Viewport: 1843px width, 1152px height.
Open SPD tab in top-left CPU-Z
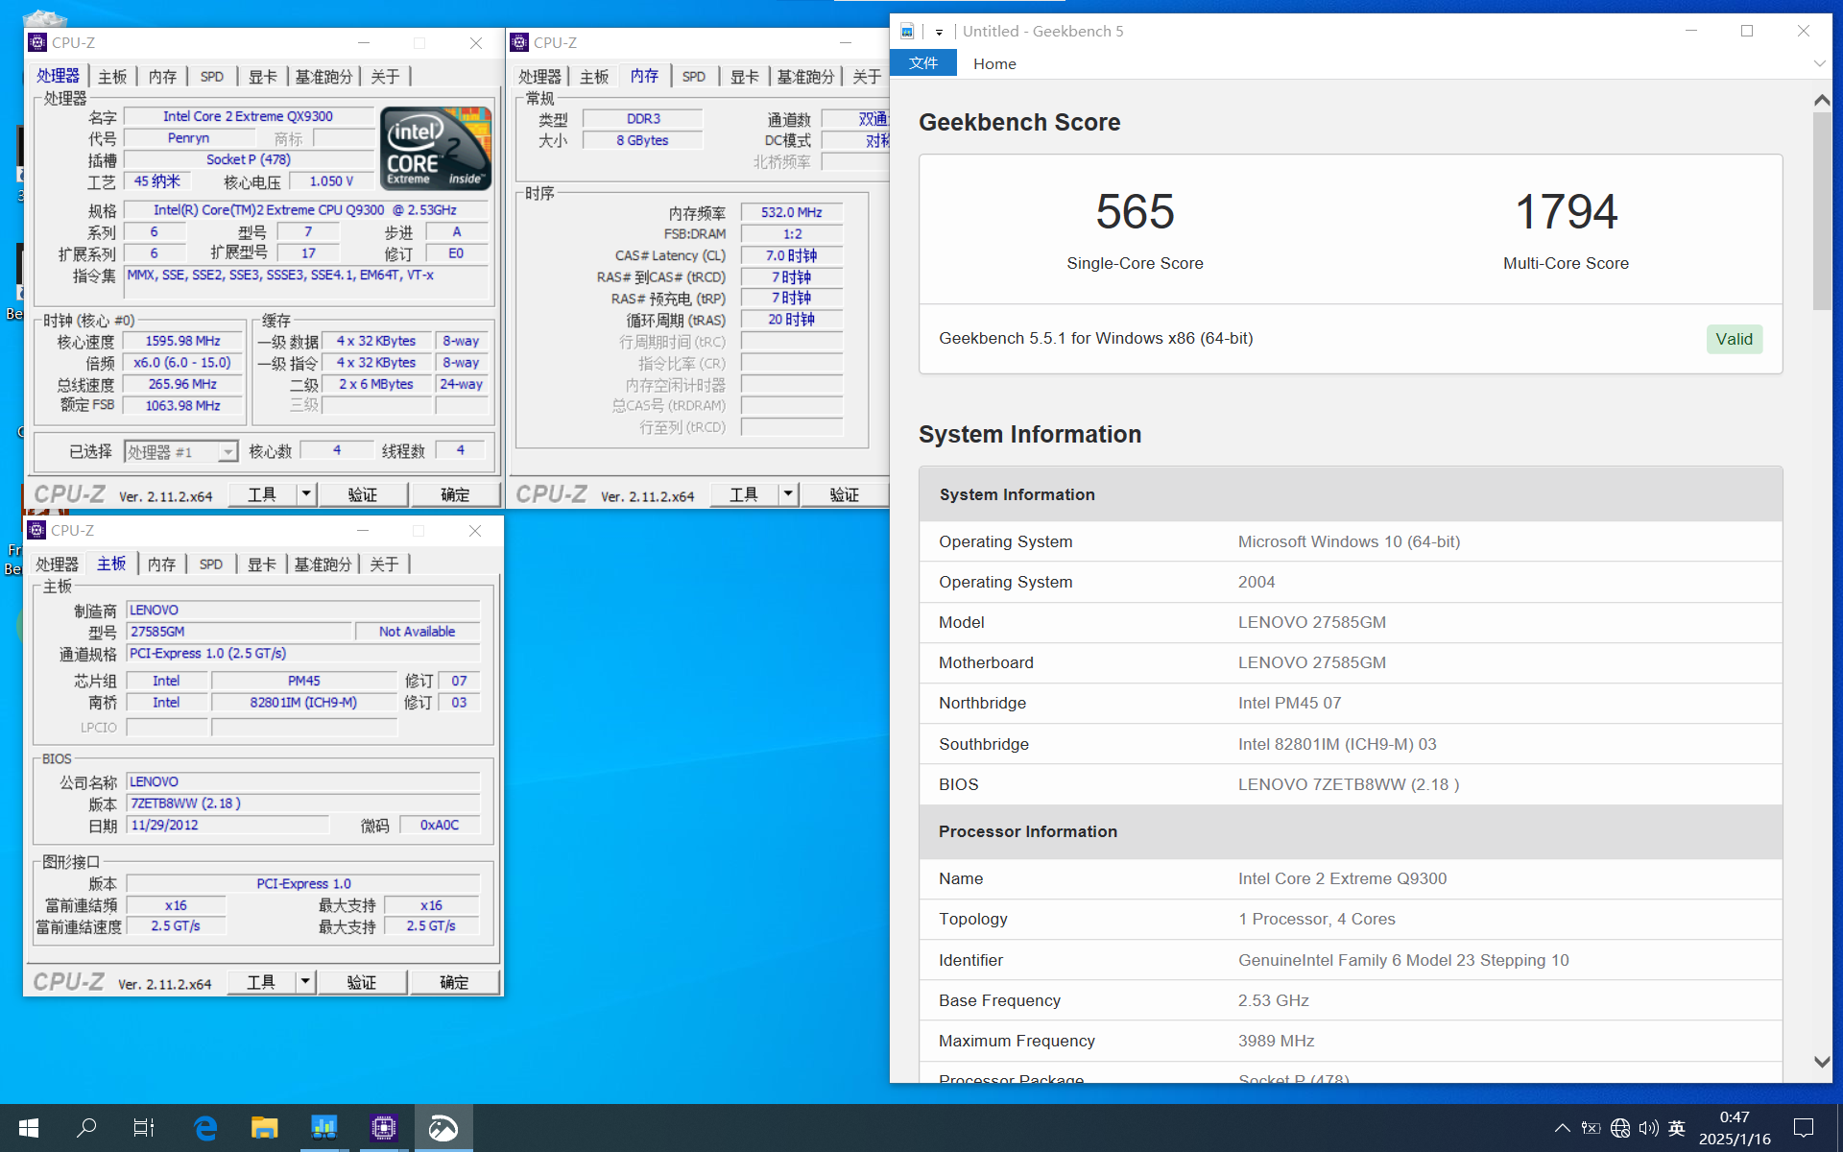212,77
